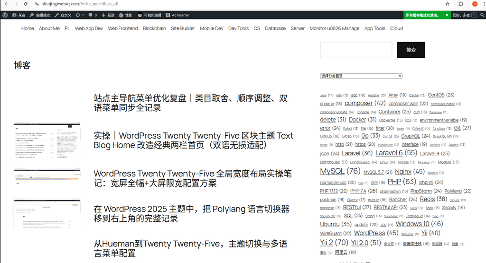Open the 您好, 永夜 account menu

pos(464,15)
